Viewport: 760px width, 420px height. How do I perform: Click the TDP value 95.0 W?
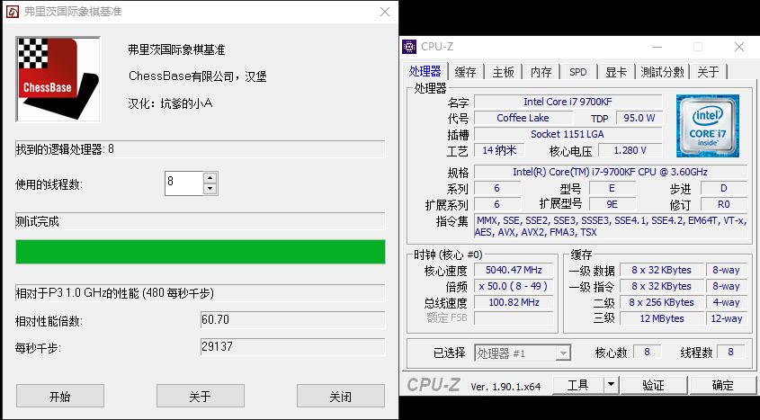(x=639, y=118)
